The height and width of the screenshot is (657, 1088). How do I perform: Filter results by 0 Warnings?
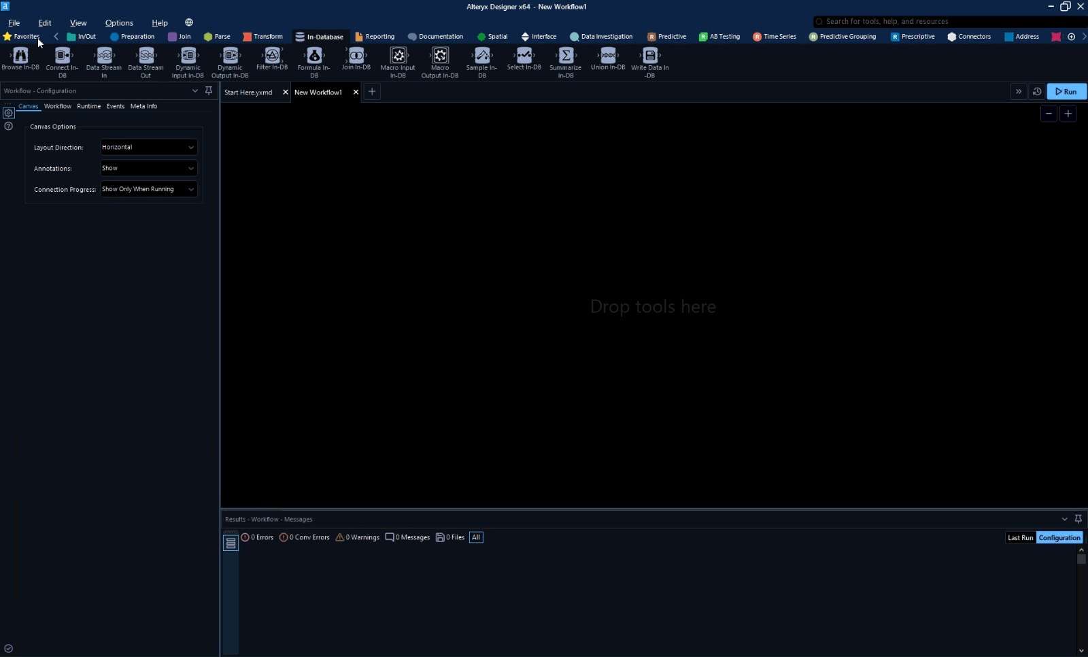[357, 537]
